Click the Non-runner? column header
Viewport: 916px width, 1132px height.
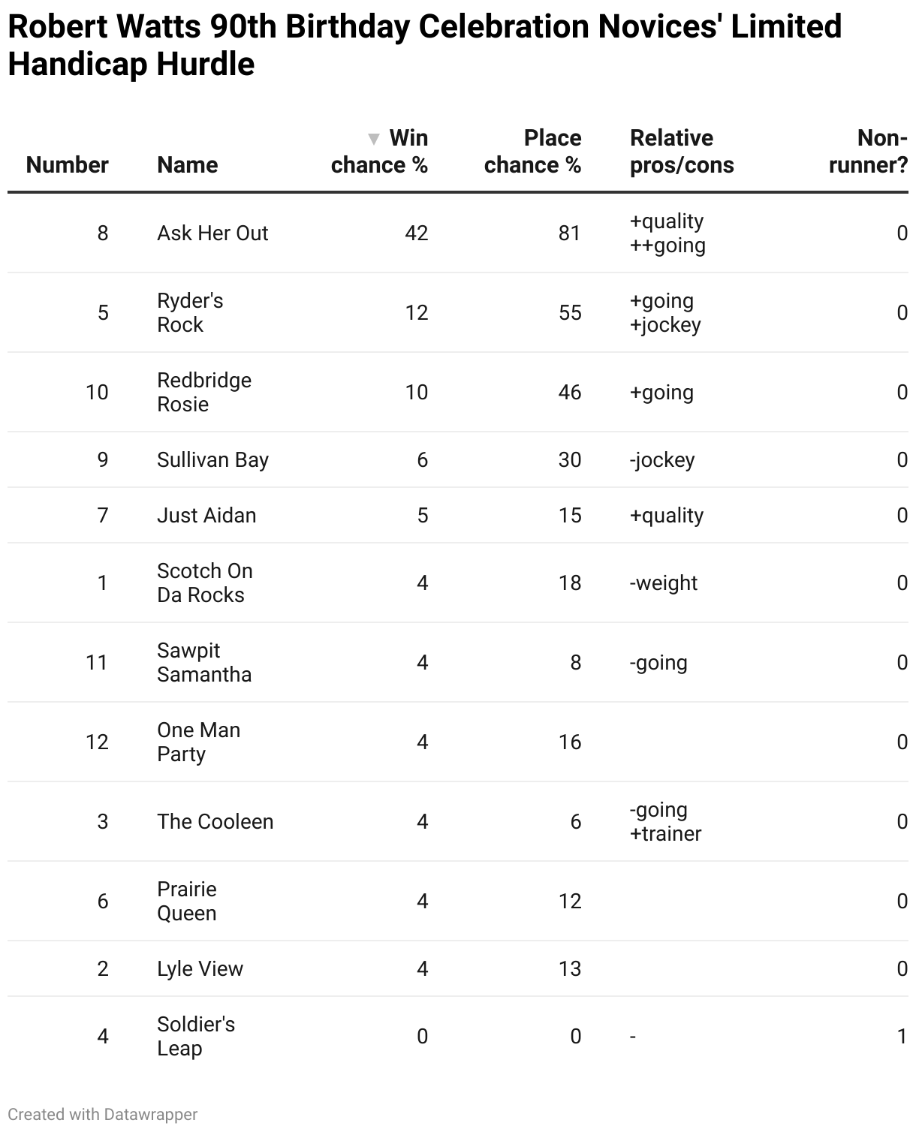click(x=868, y=152)
